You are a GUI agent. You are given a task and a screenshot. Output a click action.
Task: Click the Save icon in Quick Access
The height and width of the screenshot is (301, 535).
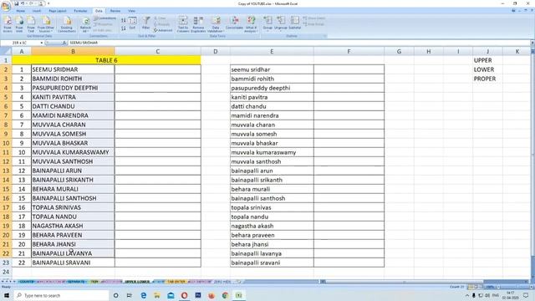pos(16,3)
